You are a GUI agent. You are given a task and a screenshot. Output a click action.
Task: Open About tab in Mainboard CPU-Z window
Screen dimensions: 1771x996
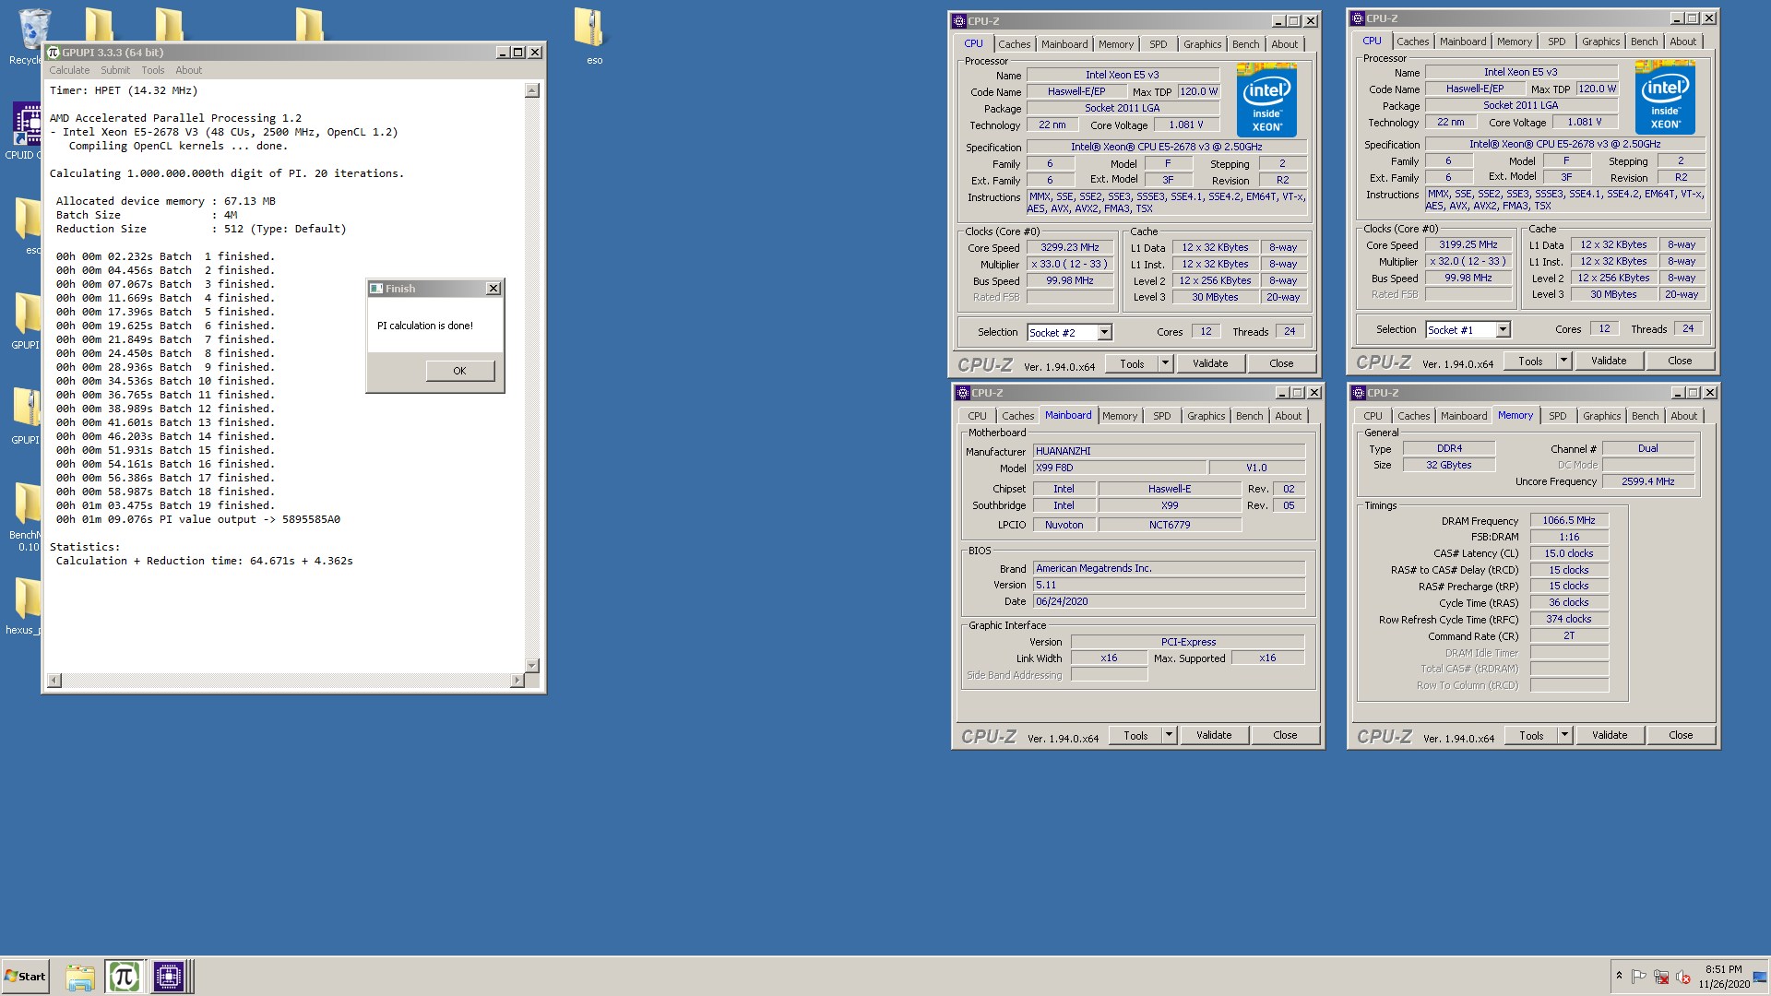1289,416
